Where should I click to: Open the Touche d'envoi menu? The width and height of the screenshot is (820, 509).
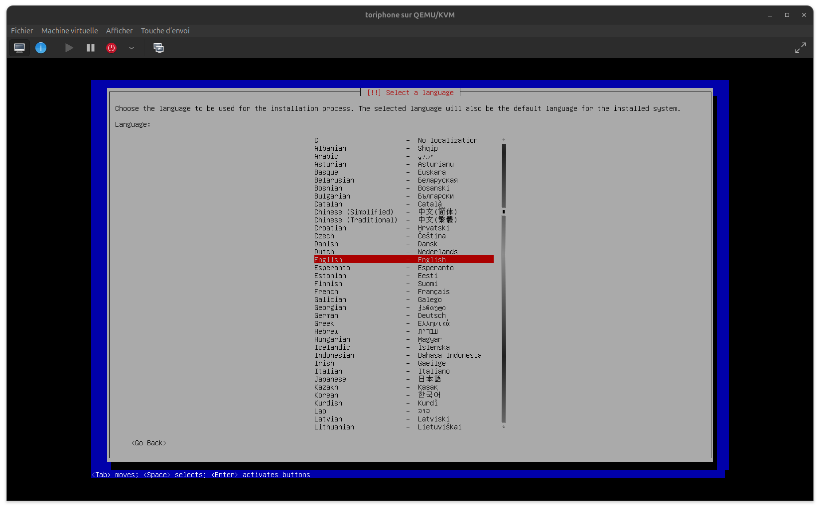165,31
